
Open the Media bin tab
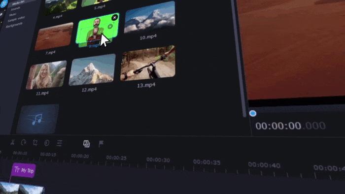[18, 3]
